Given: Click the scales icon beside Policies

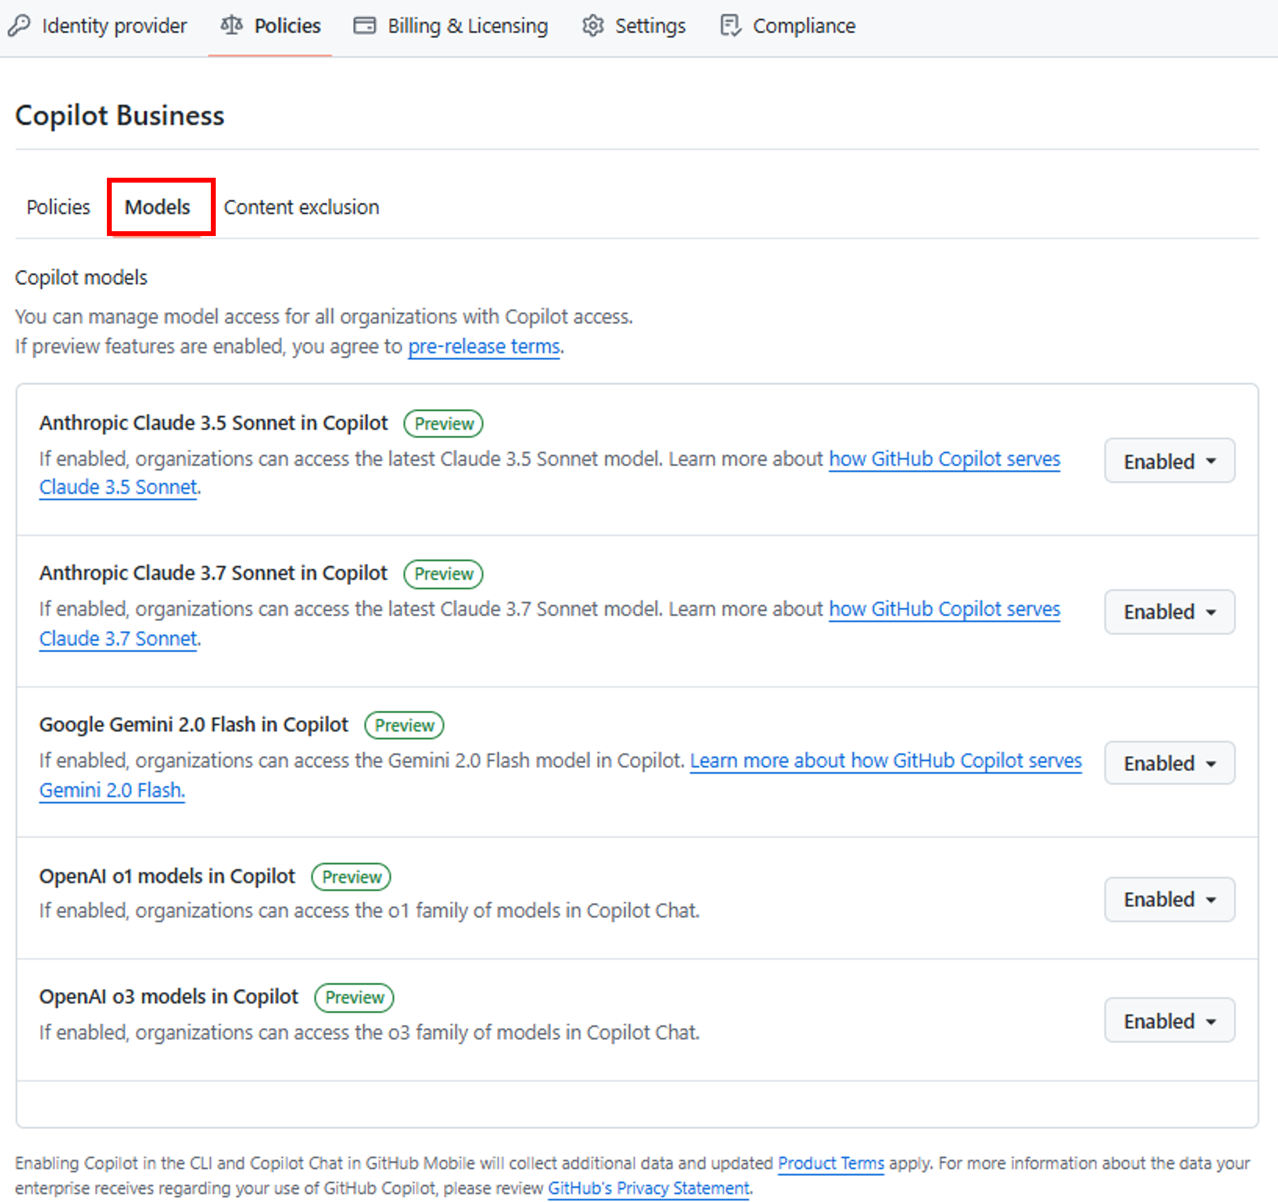Looking at the screenshot, I should pyautogui.click(x=231, y=26).
